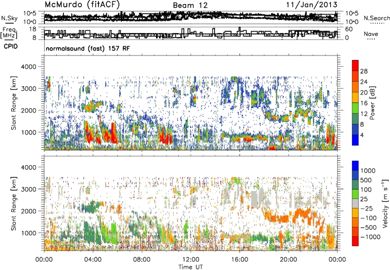Click 'Slant Range [km]' label of power panel
The height and width of the screenshot is (270, 390).
tap(14, 103)
